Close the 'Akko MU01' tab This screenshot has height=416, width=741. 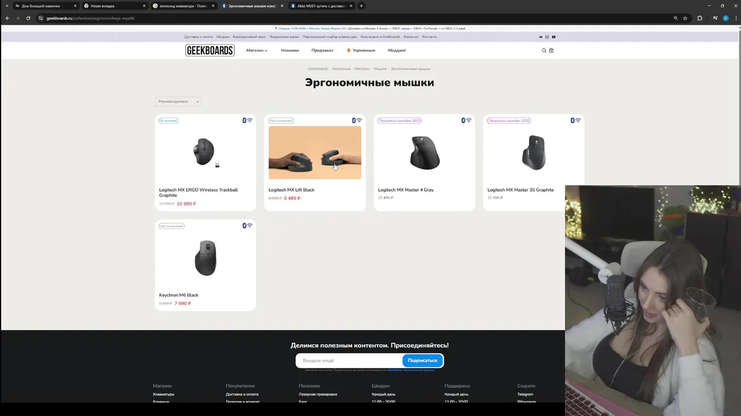click(351, 6)
